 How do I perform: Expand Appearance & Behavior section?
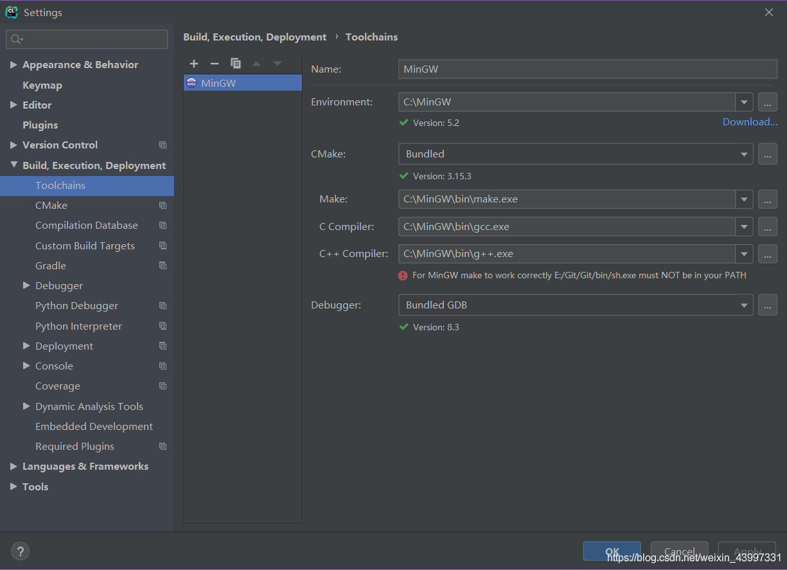[13, 65]
